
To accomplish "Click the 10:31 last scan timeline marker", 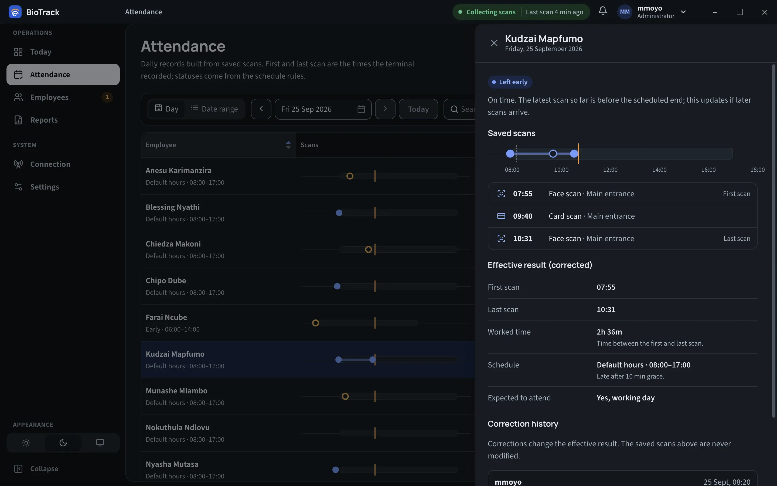I will click(574, 154).
